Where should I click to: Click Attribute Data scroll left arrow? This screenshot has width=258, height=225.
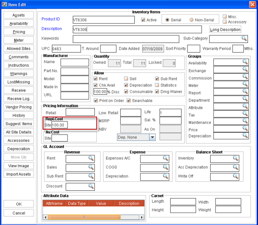46,217
